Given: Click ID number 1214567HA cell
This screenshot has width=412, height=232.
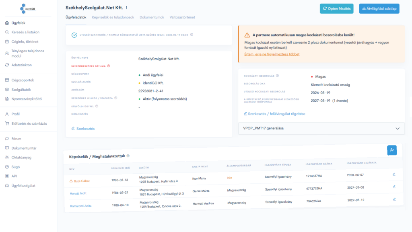Looking at the screenshot, I should tap(314, 176).
